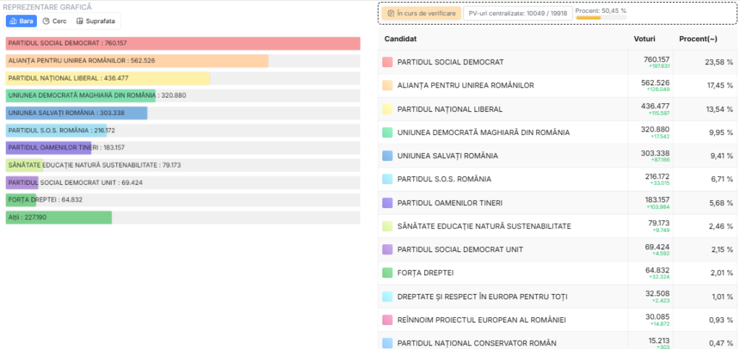Select UNIUNEA DEMOCRATĂ MAGHIARĂ DIN ROMÂNIA in table
Screen dimensions: 740x349
pos(483,132)
